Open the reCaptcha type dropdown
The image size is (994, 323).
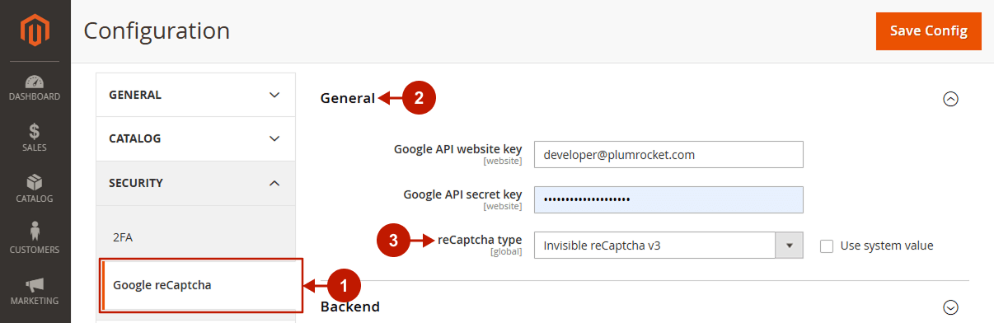668,246
